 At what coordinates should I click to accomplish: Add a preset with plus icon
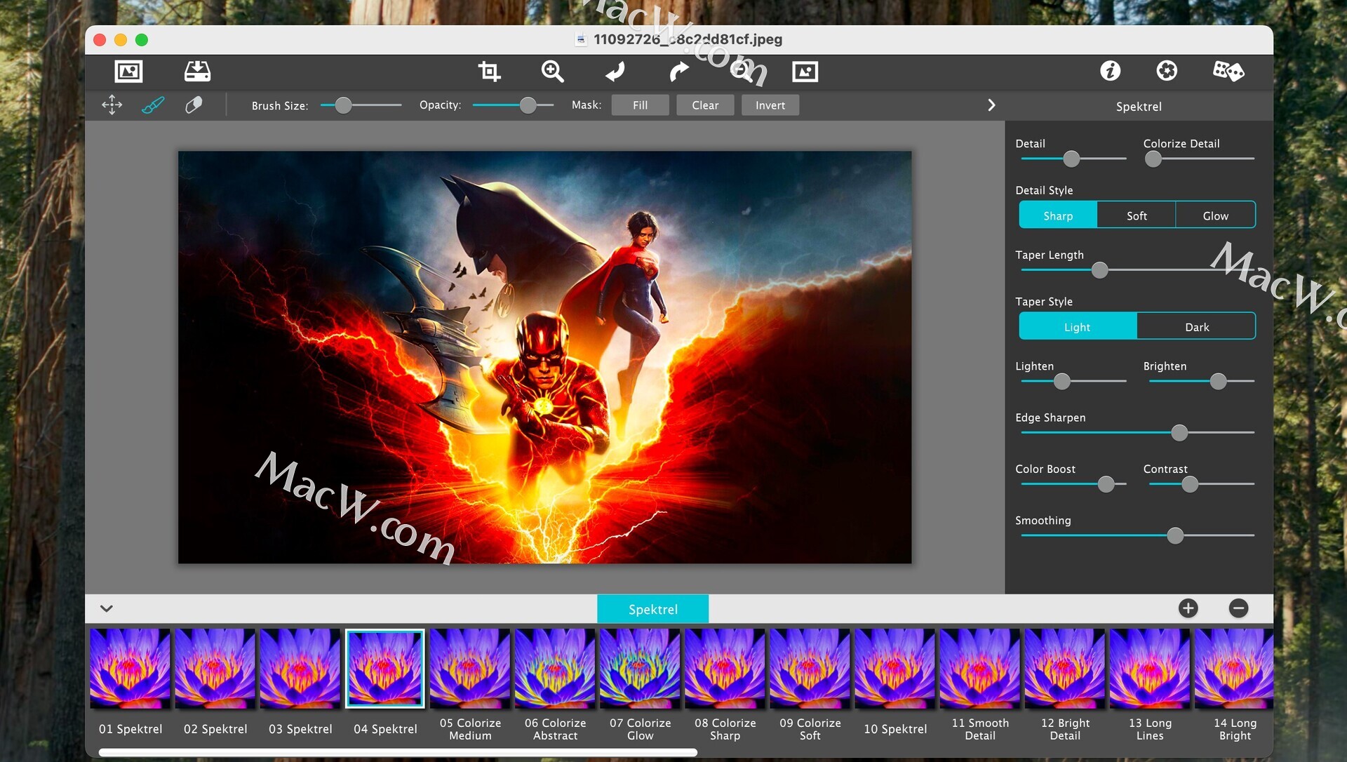coord(1188,608)
